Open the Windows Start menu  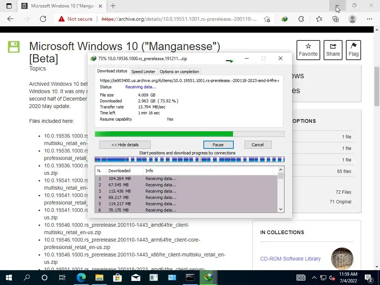(9, 278)
